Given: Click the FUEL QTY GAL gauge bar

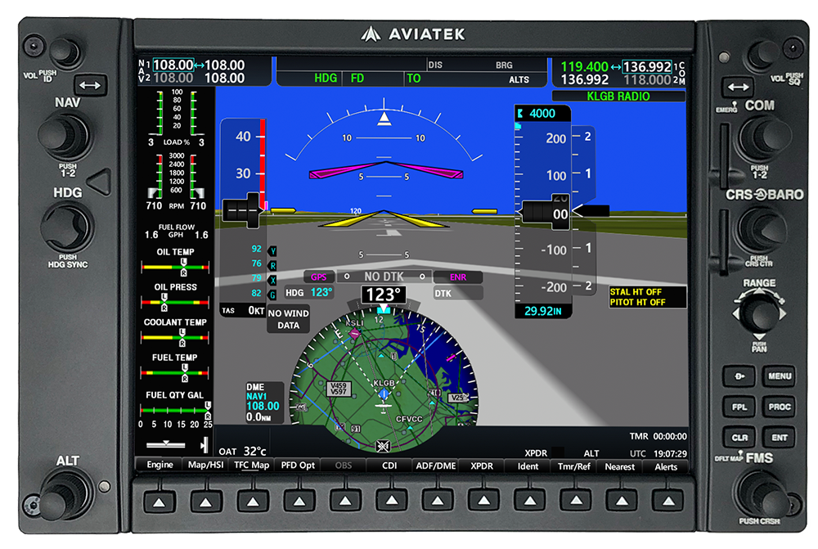Looking at the screenshot, I should click(x=175, y=410).
